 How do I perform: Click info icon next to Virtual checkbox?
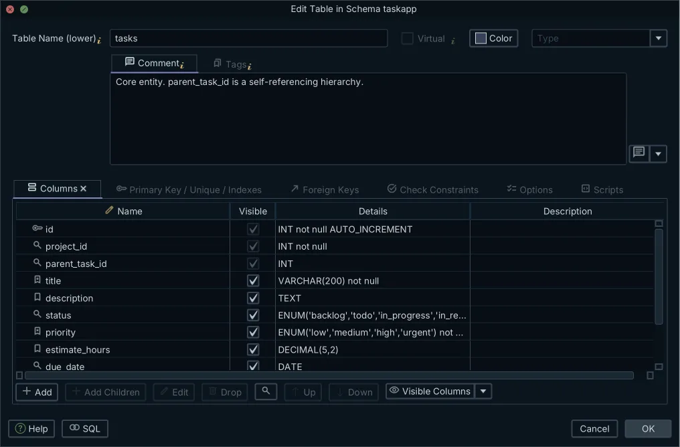tap(452, 41)
